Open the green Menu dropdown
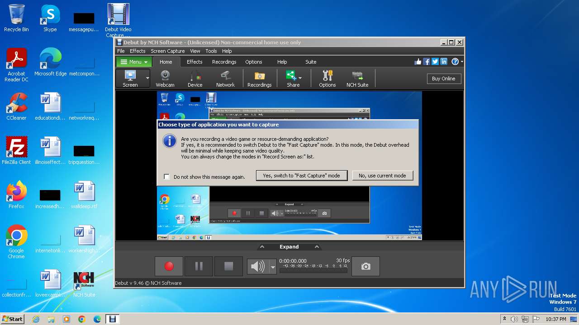This screenshot has height=325, width=579. pyautogui.click(x=134, y=62)
